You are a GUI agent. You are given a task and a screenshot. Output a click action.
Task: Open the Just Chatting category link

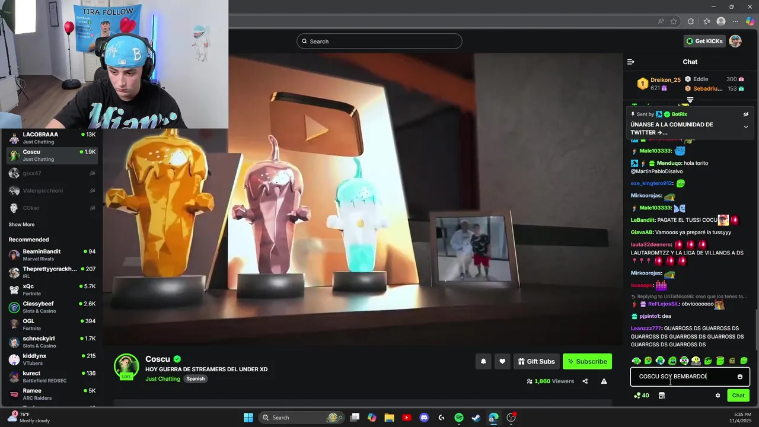click(162, 379)
